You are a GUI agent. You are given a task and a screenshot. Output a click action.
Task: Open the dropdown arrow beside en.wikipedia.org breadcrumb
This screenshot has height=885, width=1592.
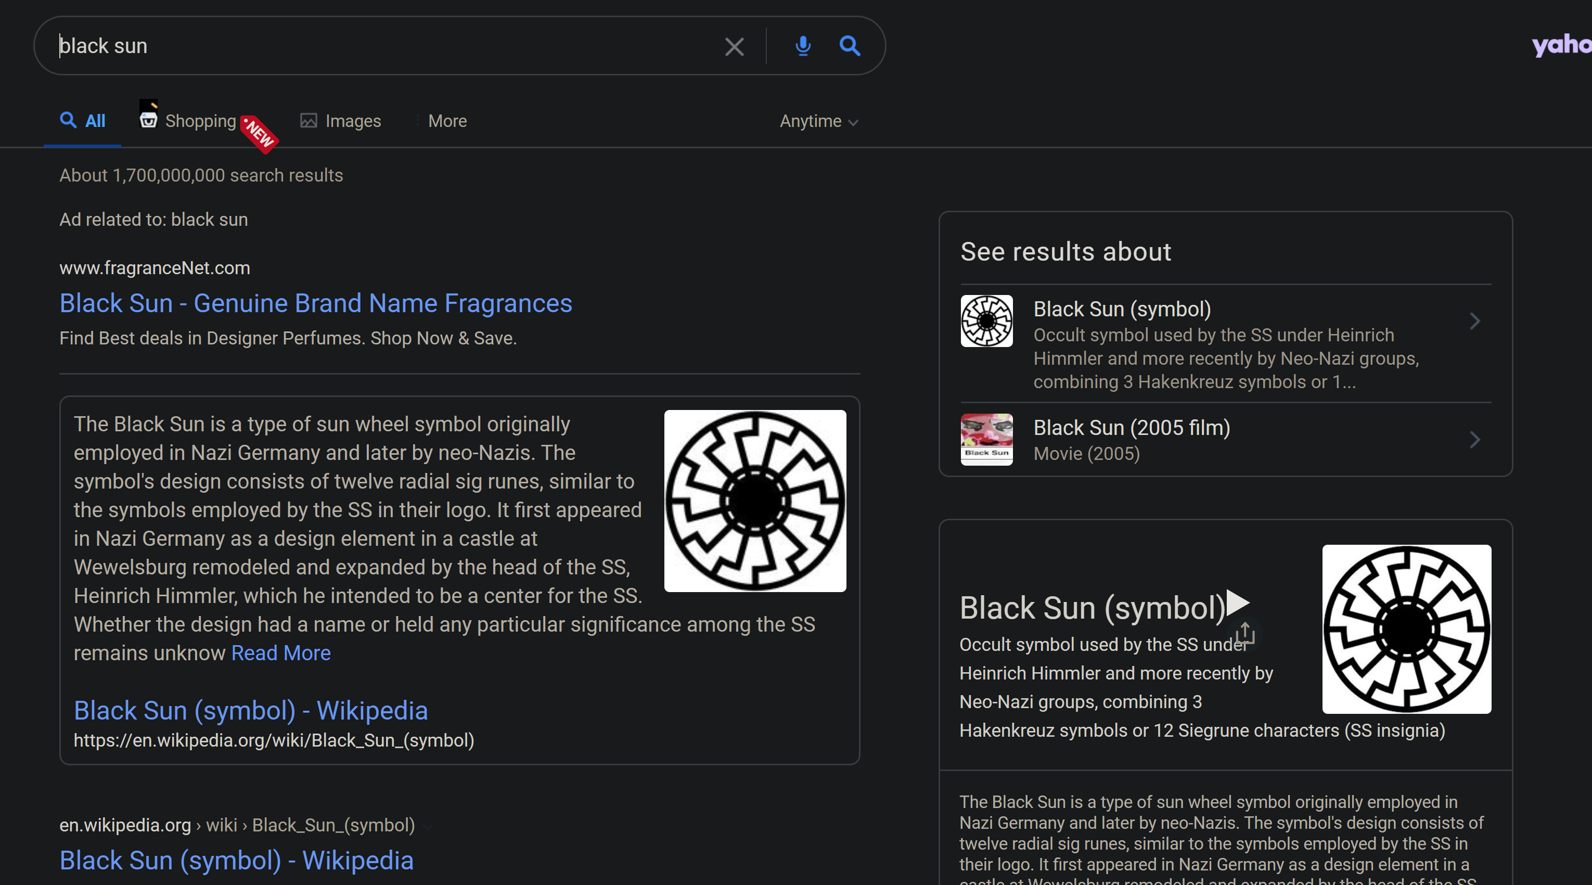click(x=427, y=826)
